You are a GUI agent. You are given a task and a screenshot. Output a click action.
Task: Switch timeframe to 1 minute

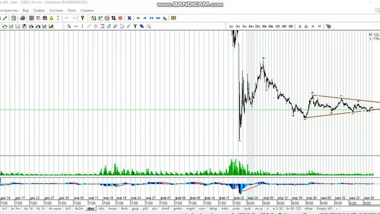click(231, 26)
